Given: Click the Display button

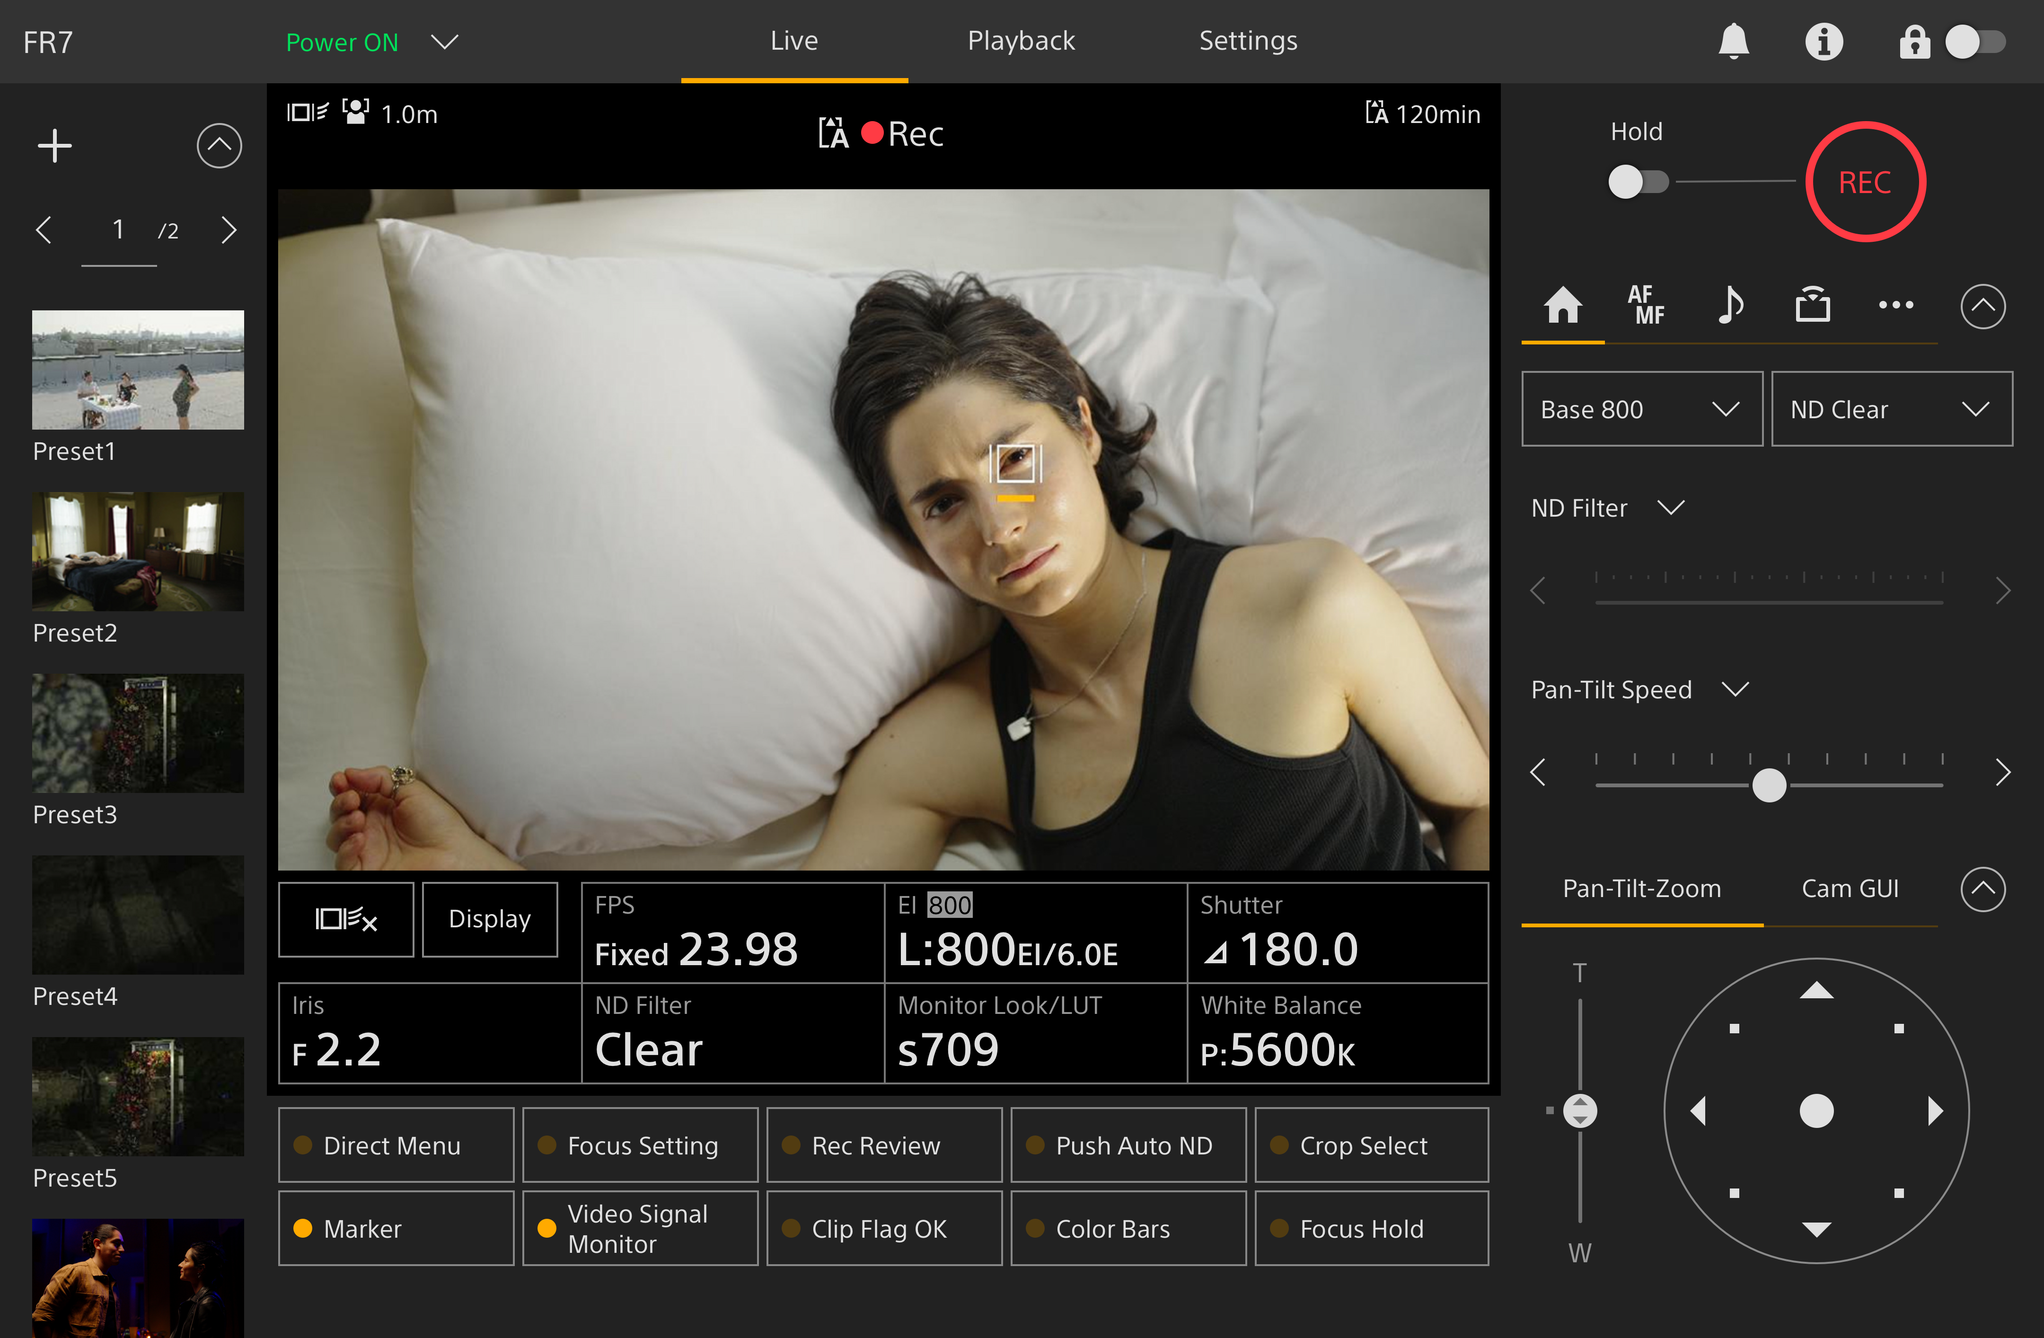Looking at the screenshot, I should tap(490, 919).
